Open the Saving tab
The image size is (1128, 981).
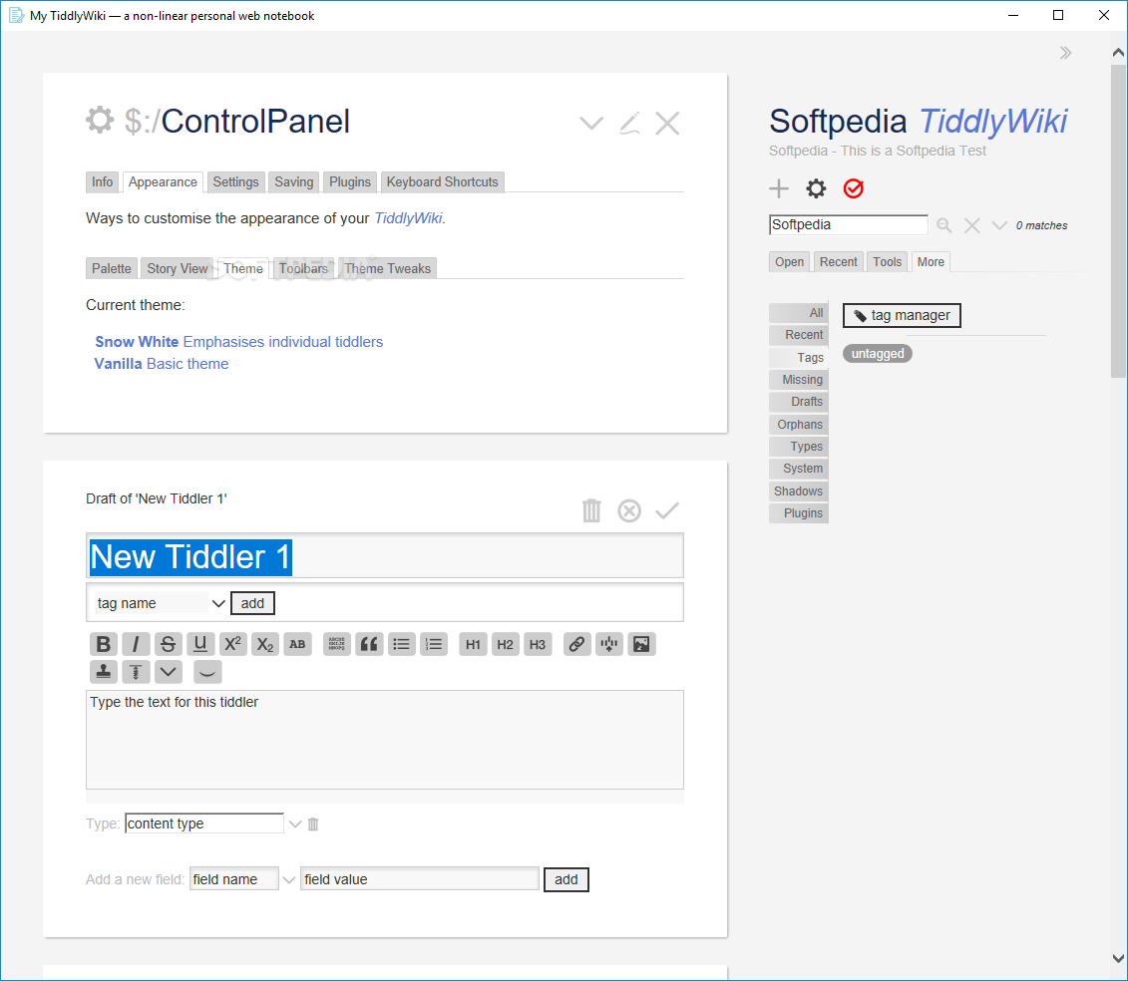coord(293,182)
